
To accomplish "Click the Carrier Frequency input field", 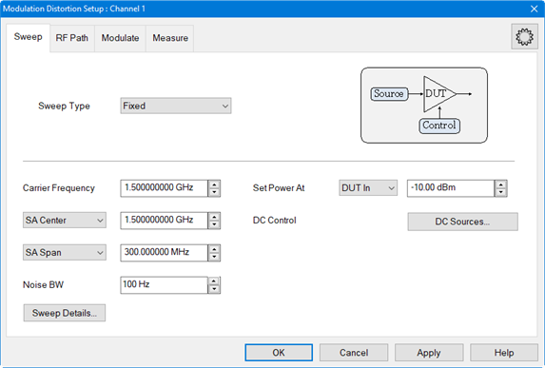I will 164,188.
